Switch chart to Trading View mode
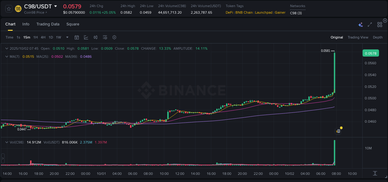 pos(358,37)
